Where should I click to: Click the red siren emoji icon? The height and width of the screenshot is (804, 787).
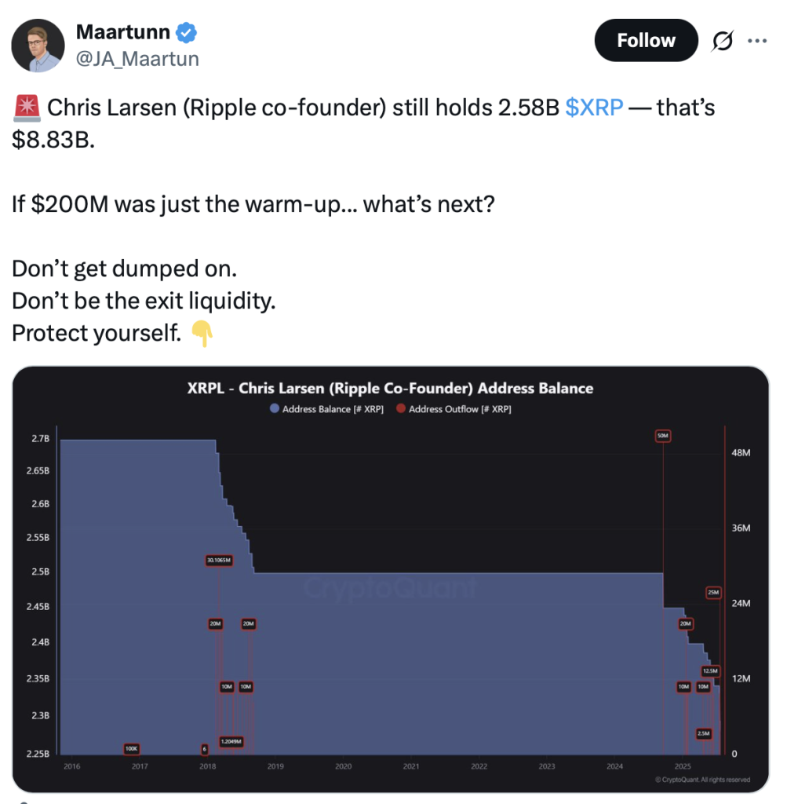(27, 108)
